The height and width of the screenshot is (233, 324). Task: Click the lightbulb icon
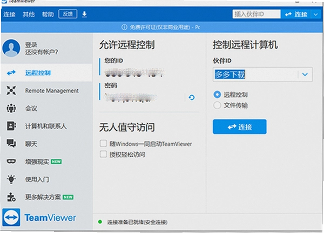pos(11,179)
